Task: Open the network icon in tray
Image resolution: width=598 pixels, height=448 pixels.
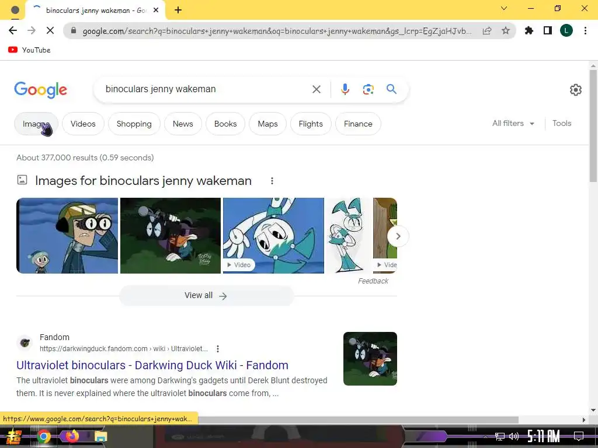Action: (500, 436)
